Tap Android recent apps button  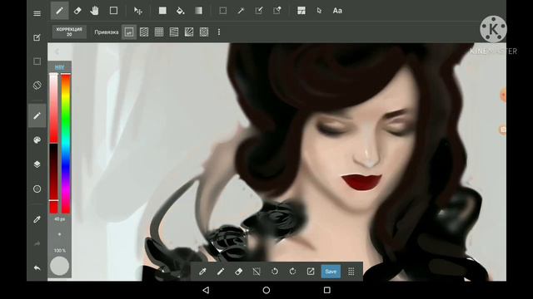(x=327, y=290)
